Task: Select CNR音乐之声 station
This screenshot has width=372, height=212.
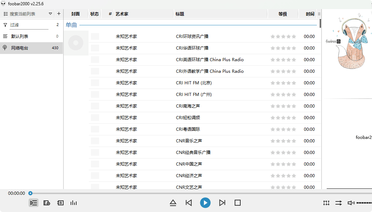Action: tap(205, 141)
